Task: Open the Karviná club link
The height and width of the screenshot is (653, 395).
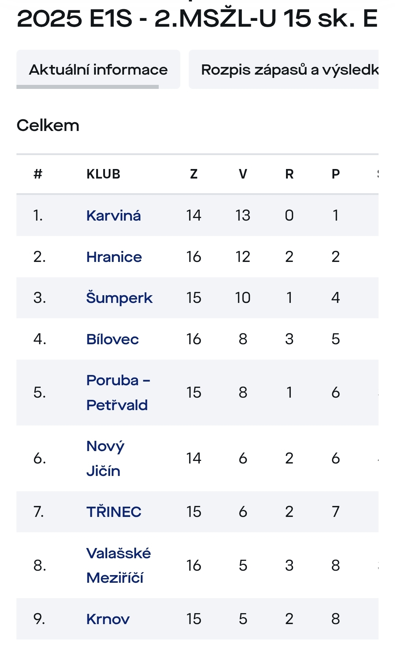Action: pos(113,215)
